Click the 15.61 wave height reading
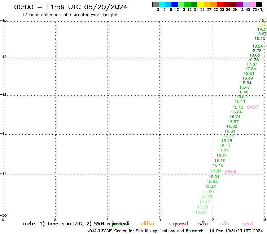 [249, 73]
